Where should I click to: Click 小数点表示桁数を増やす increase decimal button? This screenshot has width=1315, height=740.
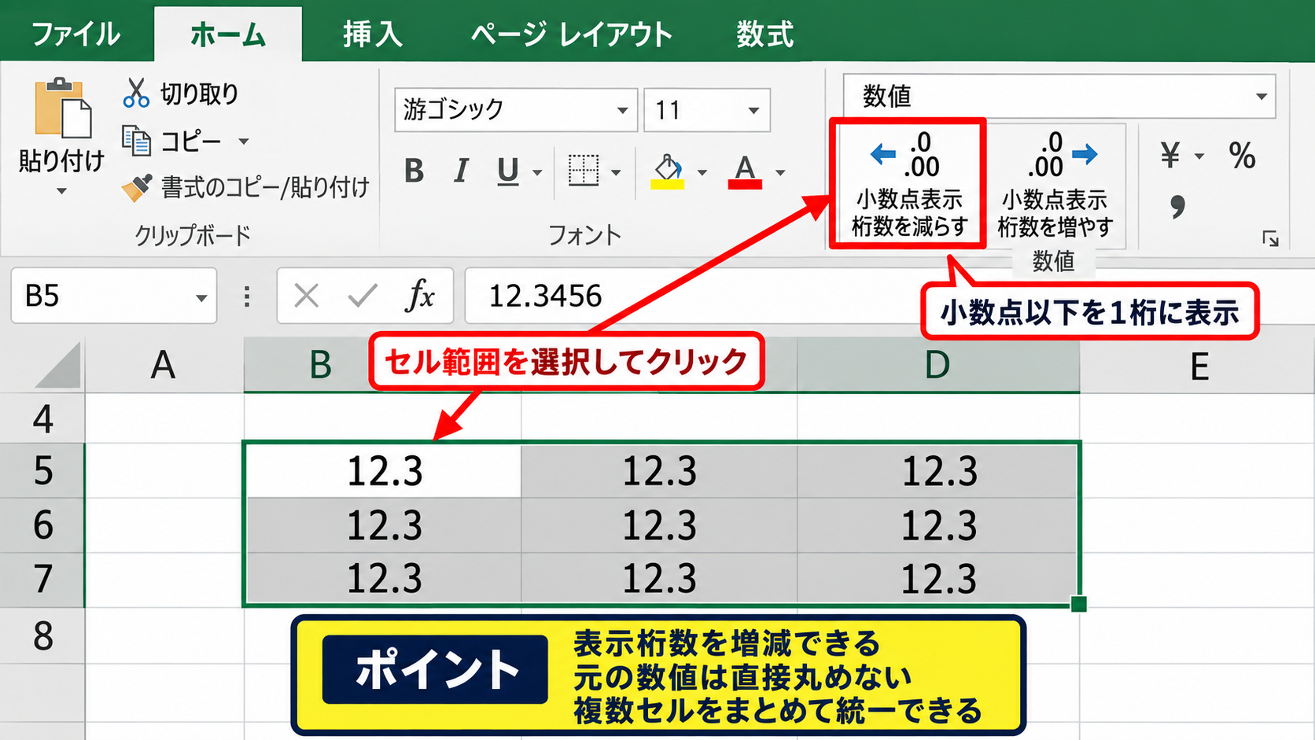click(1055, 185)
